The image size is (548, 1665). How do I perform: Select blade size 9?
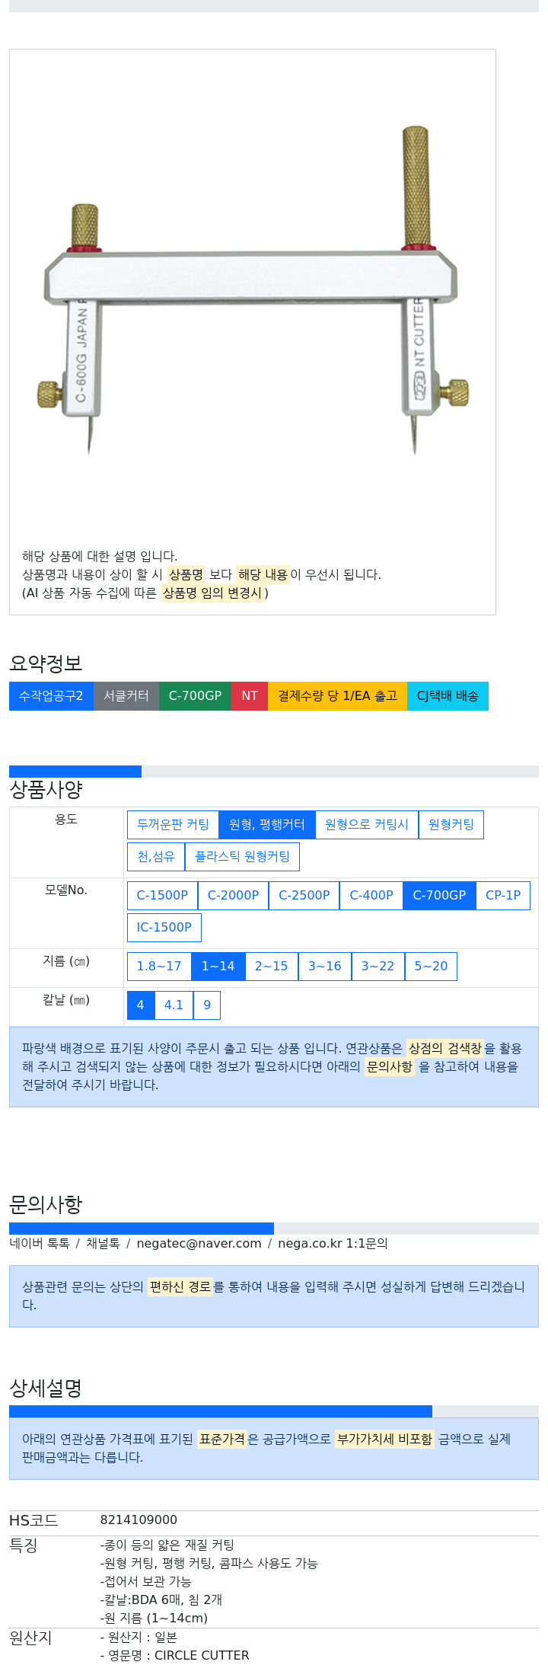(207, 1005)
